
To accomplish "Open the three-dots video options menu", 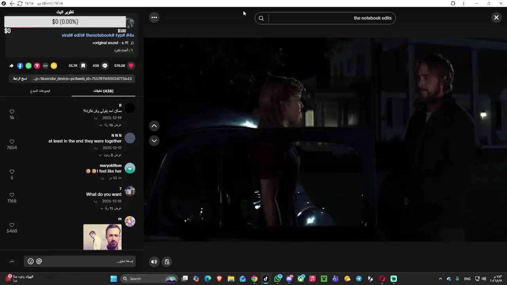I will tap(154, 17).
